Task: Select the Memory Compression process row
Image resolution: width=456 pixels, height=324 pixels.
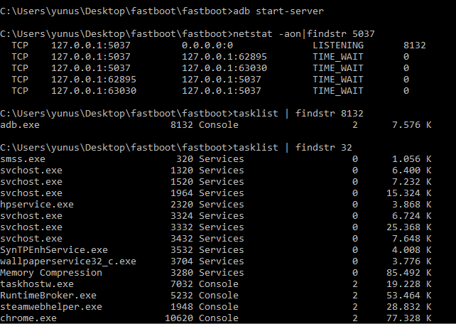Action: pos(216,272)
